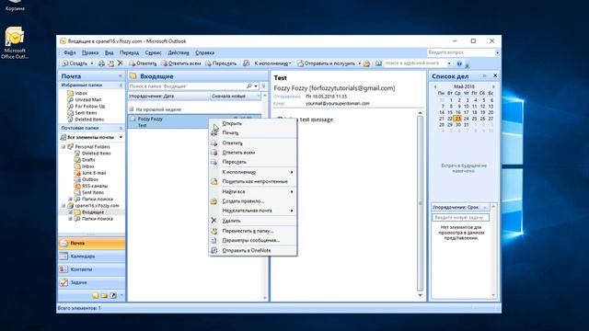Open Sent Items in favorite folders
589x331 pixels.
coord(86,112)
